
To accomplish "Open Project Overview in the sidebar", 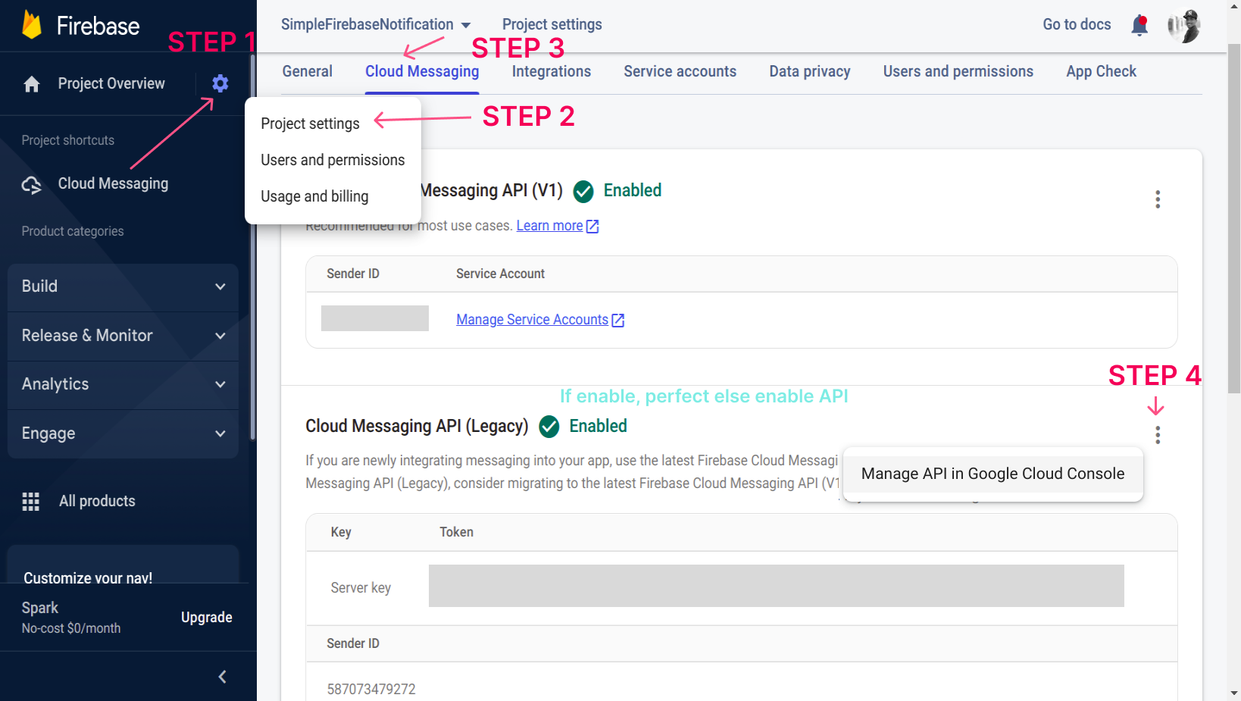I will pyautogui.click(x=111, y=83).
